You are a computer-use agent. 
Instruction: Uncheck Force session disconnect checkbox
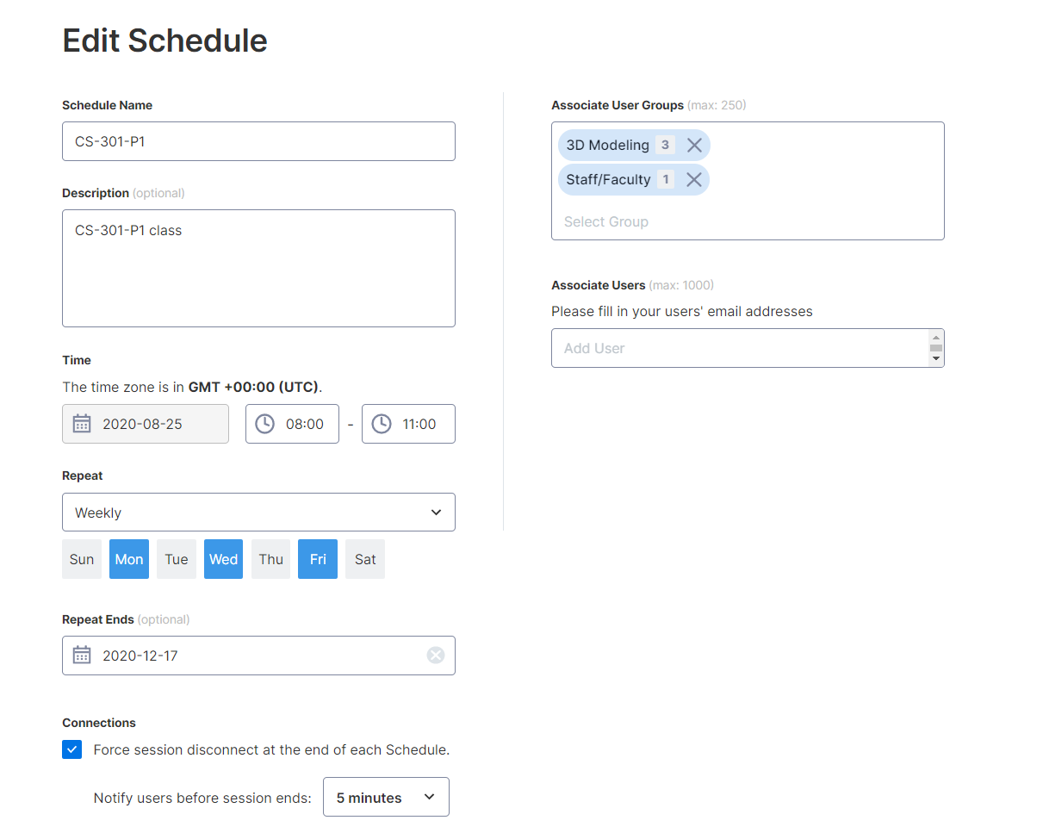[72, 749]
